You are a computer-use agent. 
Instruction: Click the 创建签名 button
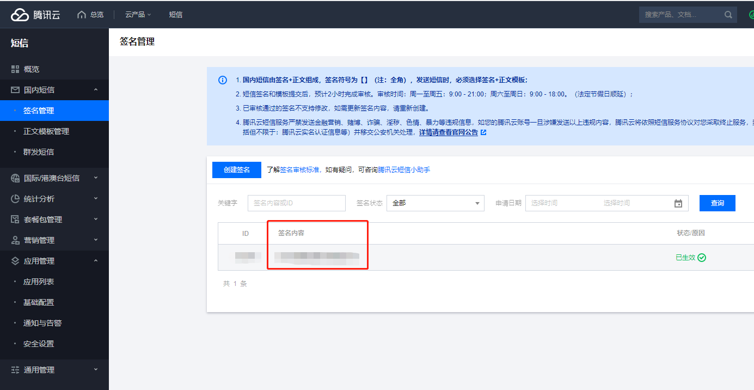point(237,170)
